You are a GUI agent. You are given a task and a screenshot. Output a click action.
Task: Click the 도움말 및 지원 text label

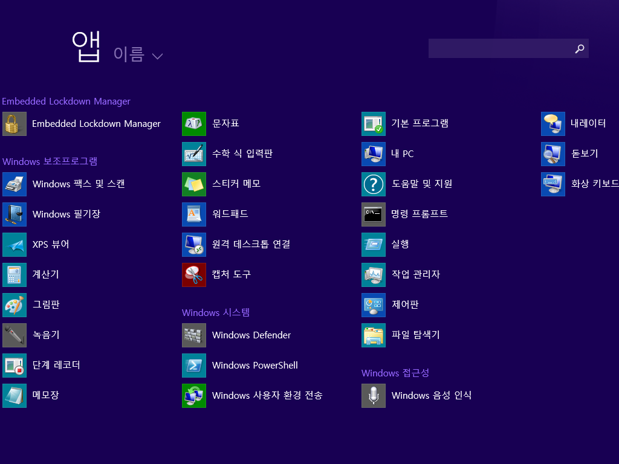422,184
